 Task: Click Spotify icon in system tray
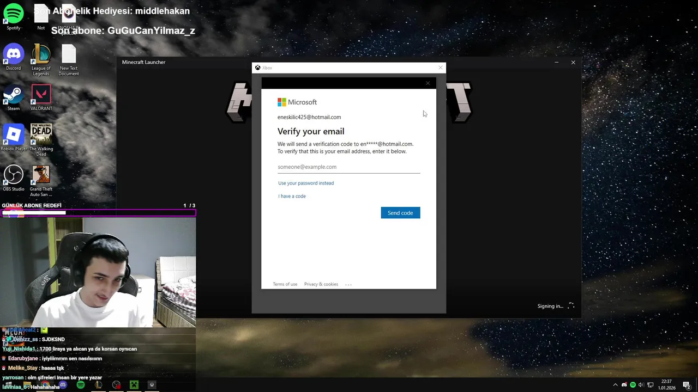(633, 385)
